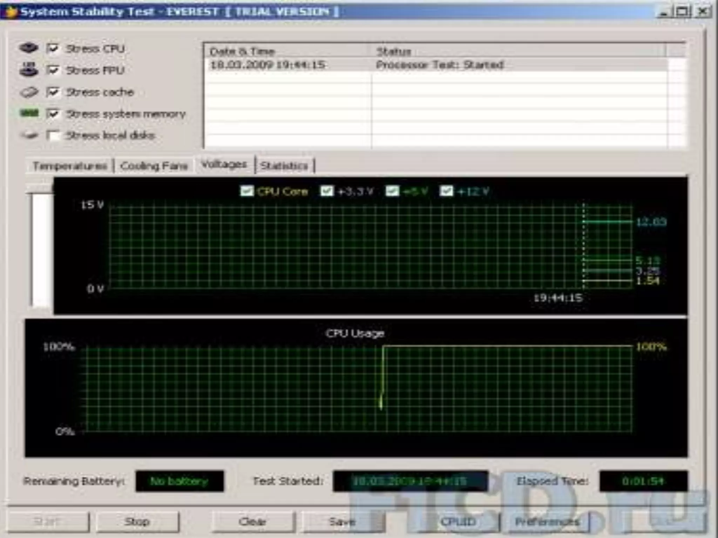Uncheck the Stress CPU checkbox
This screenshot has height=538, width=718.
coord(53,48)
